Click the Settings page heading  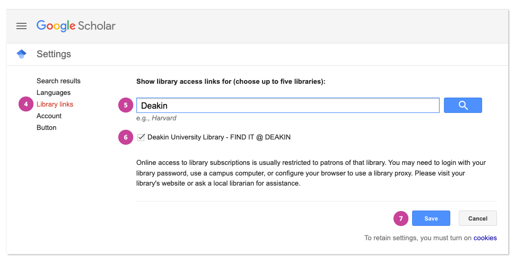point(54,54)
